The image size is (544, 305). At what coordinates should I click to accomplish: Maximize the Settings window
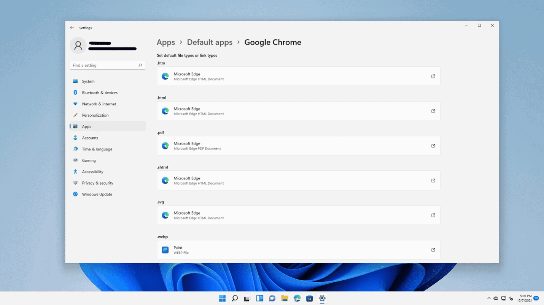[x=479, y=25]
